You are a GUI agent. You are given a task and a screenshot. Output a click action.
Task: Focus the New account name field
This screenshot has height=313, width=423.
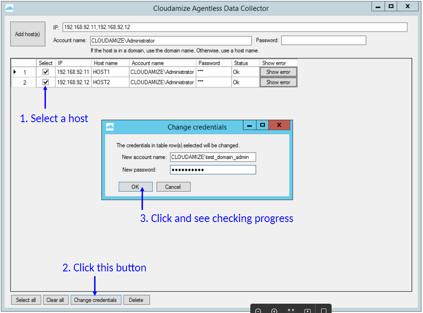(213, 157)
